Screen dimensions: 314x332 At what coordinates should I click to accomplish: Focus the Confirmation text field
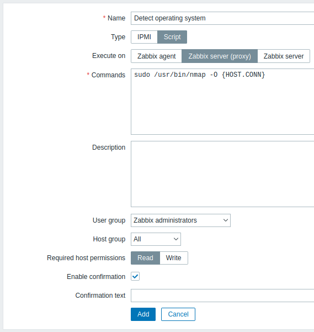click(222, 296)
